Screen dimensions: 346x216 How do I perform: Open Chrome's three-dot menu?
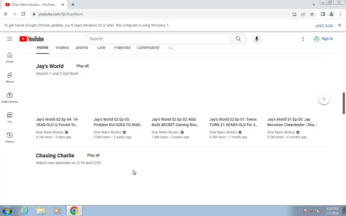340,14
